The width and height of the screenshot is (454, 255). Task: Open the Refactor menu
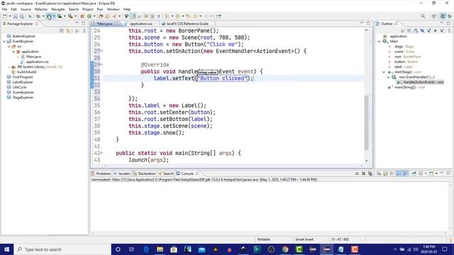coord(41,9)
